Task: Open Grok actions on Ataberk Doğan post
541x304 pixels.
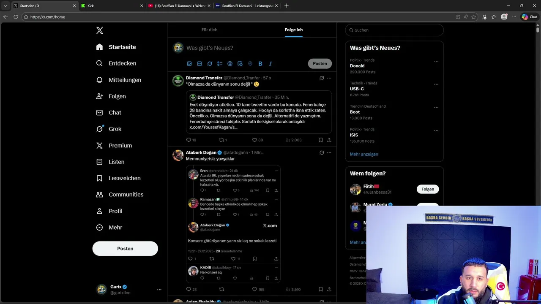Action: tap(322, 152)
